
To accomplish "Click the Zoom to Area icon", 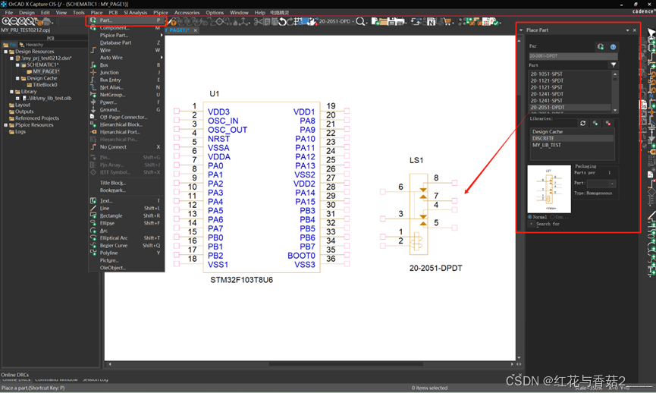I will [22, 21].
